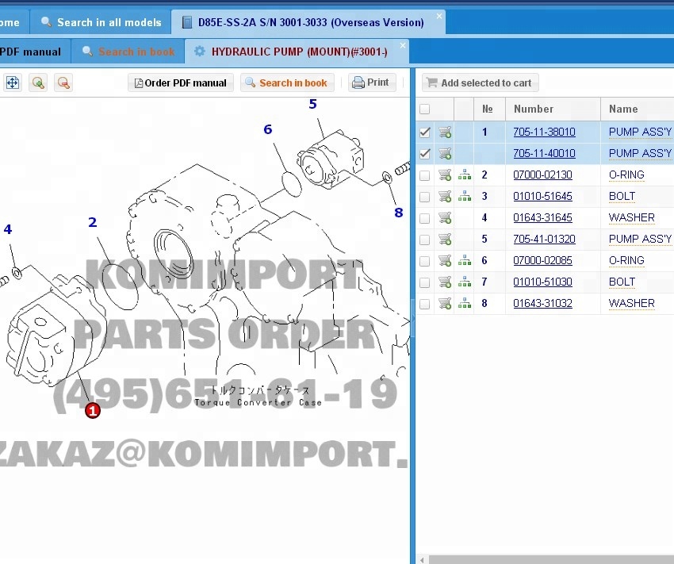Open structure tree icon for part 07000-02130
The height and width of the screenshot is (564, 674).
pos(464,175)
